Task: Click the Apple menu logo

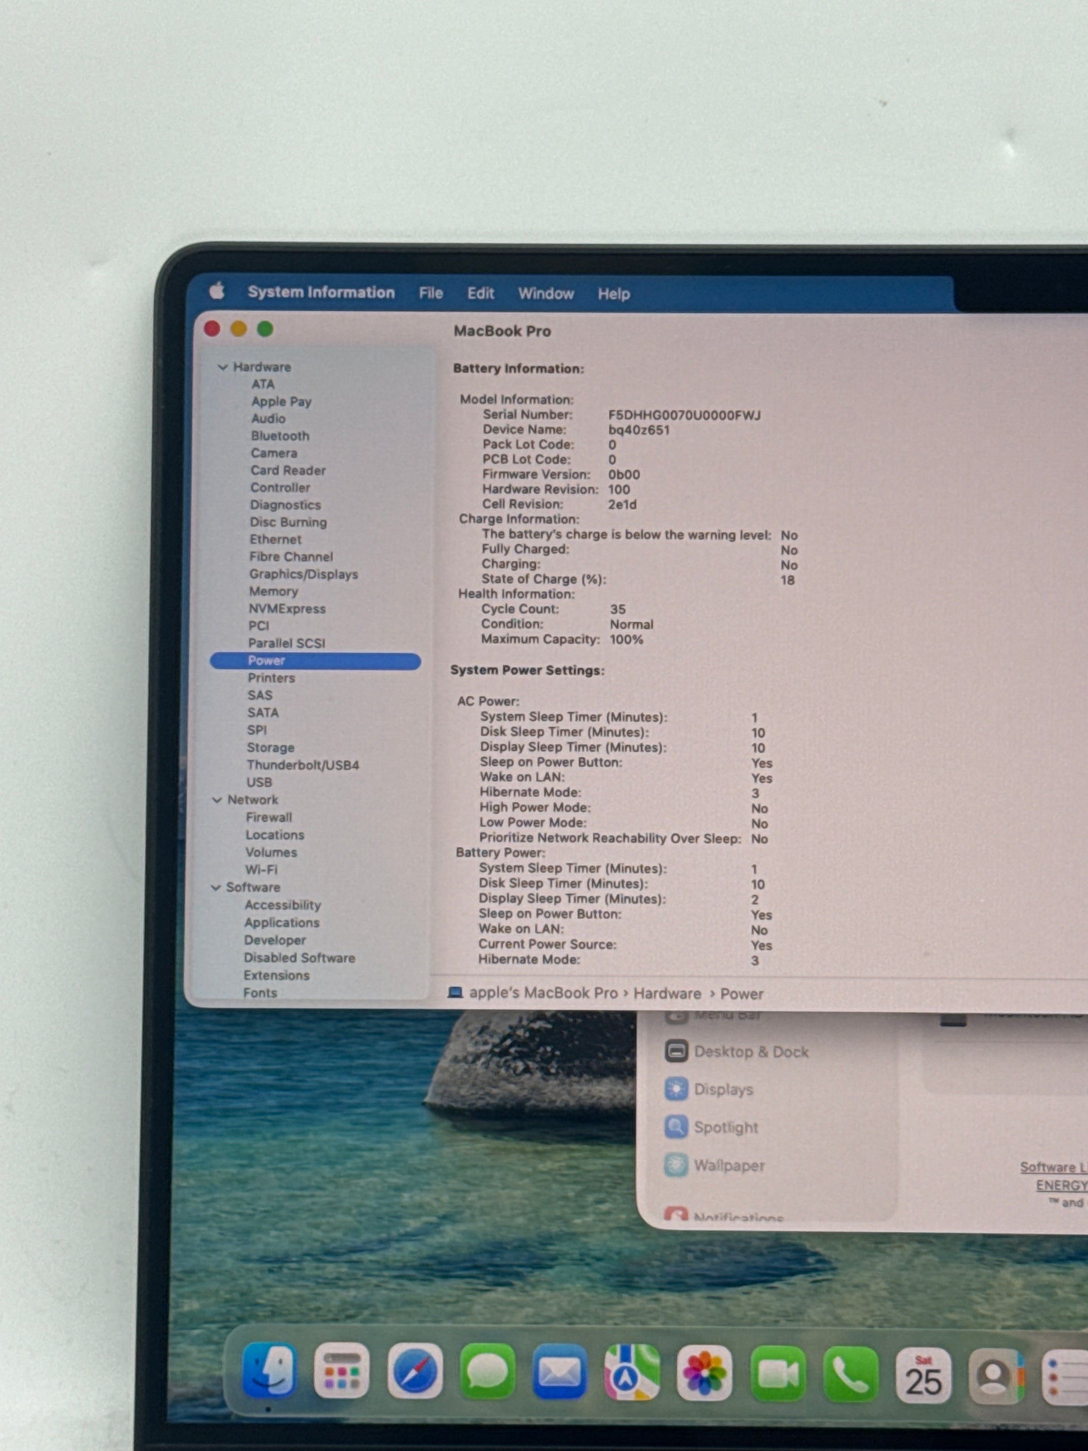Action: pyautogui.click(x=217, y=291)
